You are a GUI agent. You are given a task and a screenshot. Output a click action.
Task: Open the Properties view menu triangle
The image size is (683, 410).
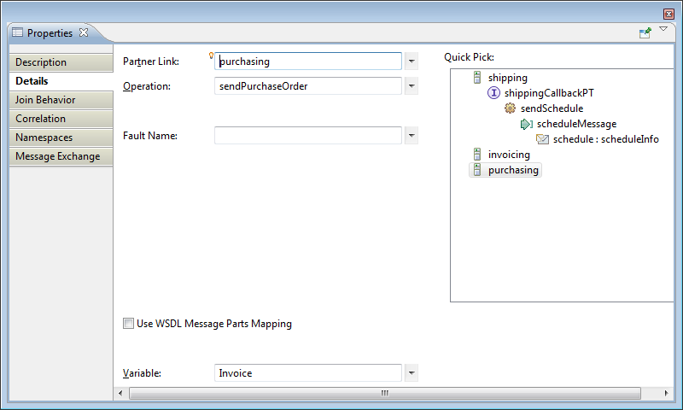click(x=663, y=30)
